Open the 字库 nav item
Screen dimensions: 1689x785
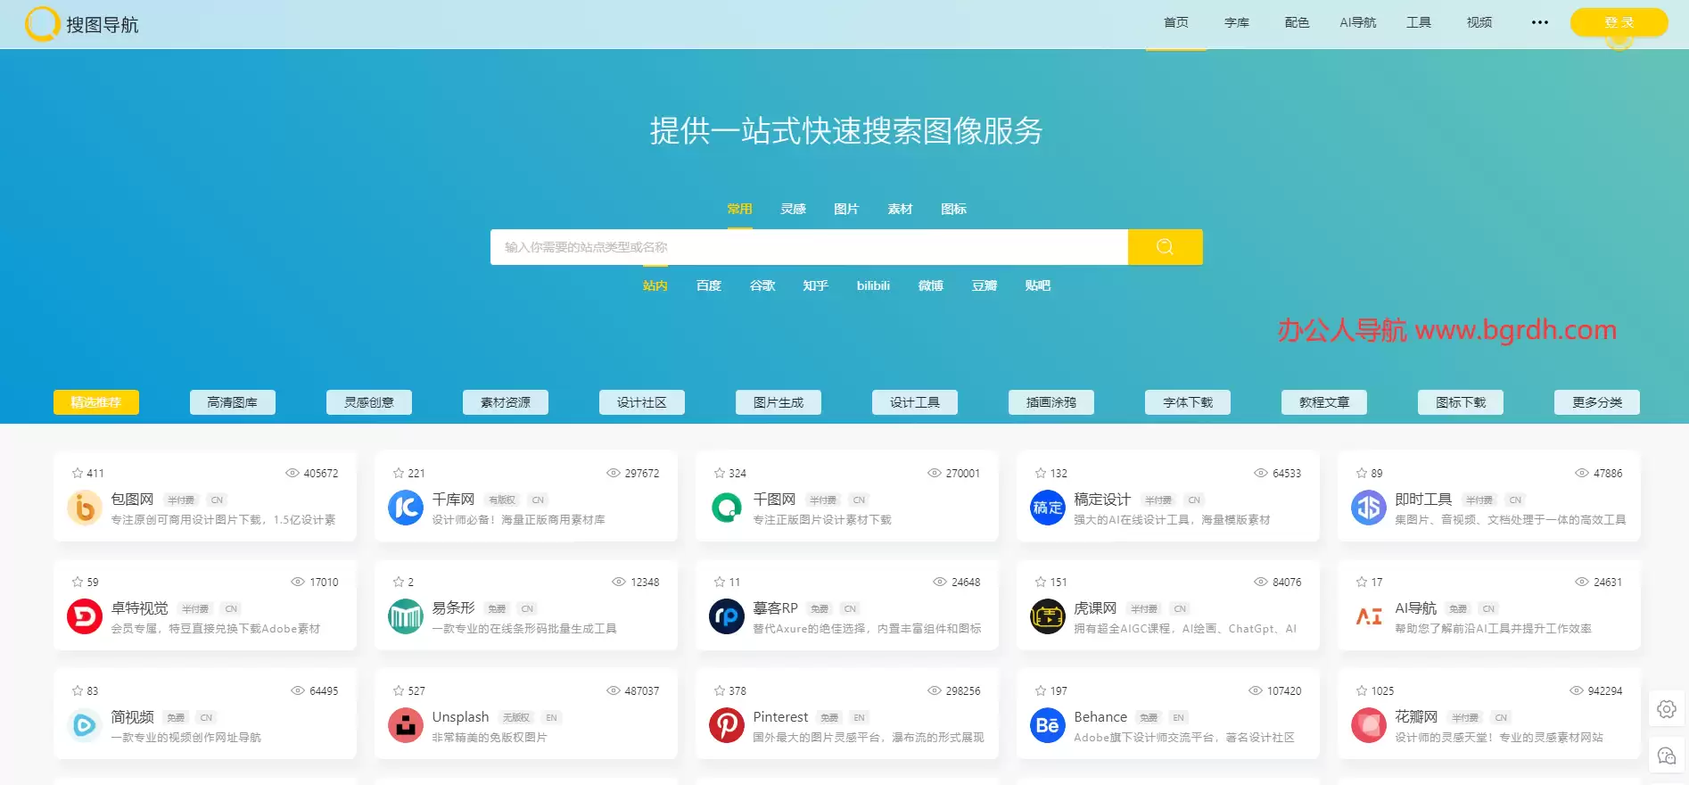1237,22
